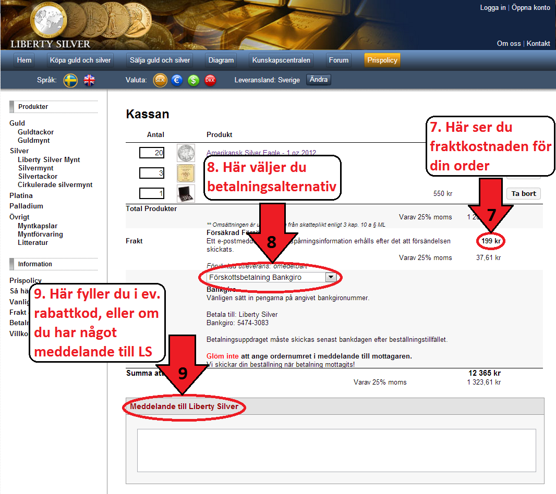556x494 pixels.
Task: Open Platina category in sidebar
Action: 21,195
